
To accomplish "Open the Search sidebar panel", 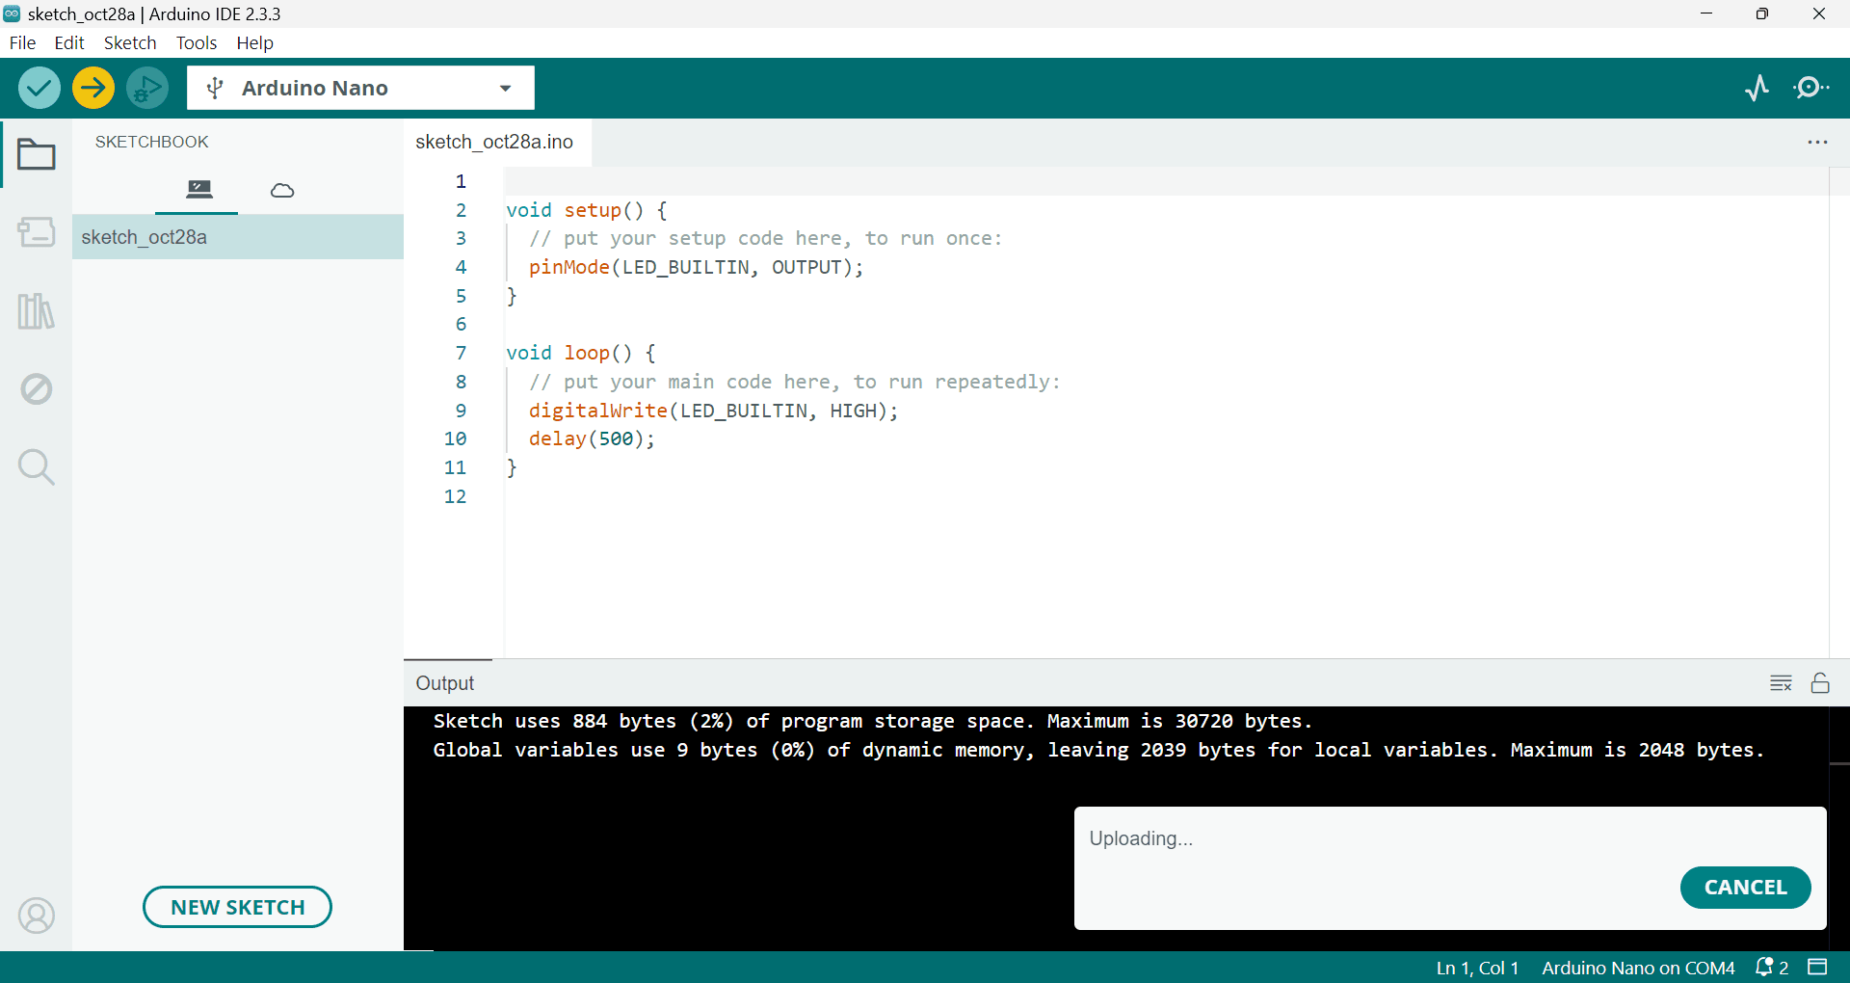I will coord(37,467).
